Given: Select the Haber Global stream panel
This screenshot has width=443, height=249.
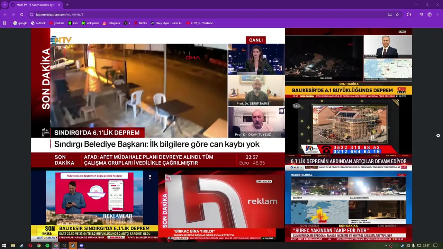Looking at the screenshot, I should coord(349,206).
